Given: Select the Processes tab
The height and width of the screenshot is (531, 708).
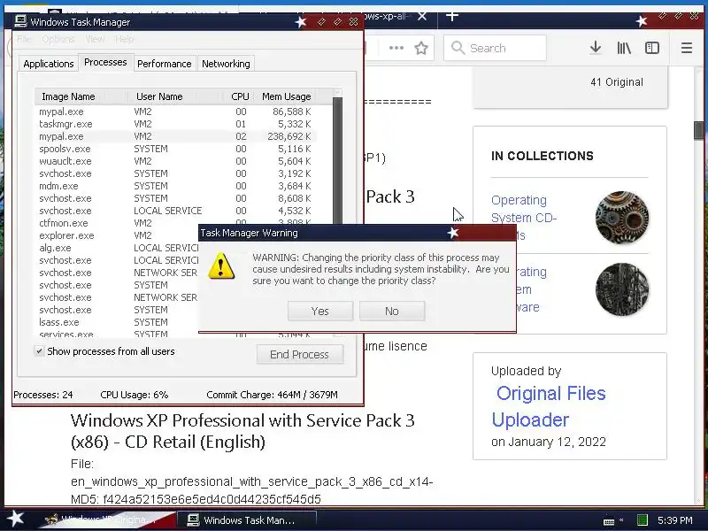Looking at the screenshot, I should 105,62.
